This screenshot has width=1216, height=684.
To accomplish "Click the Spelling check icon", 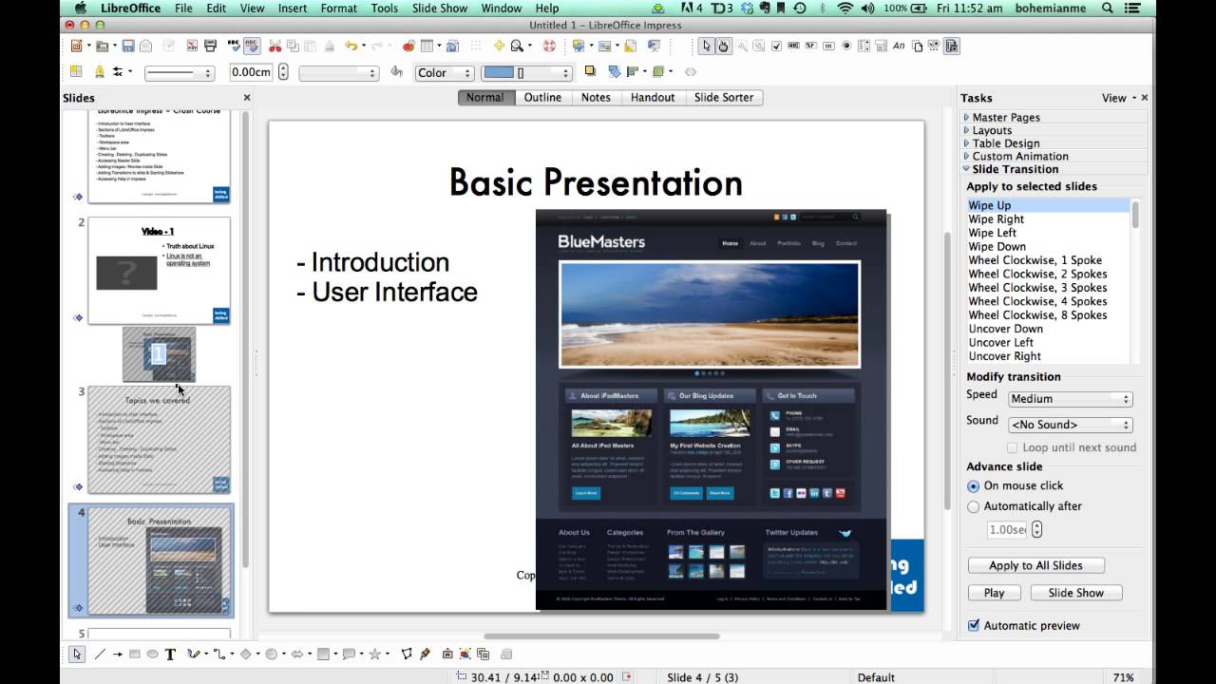I will click(x=233, y=46).
